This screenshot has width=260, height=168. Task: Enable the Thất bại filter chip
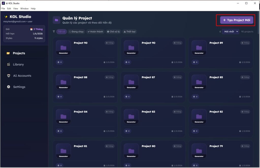(x=129, y=32)
